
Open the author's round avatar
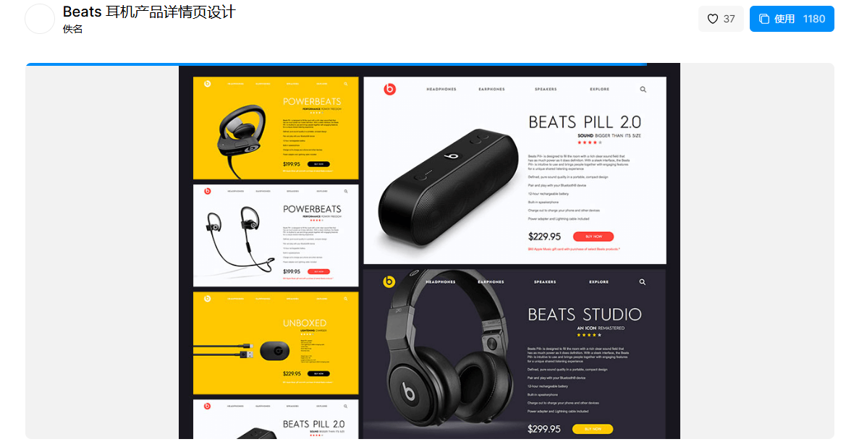[x=40, y=19]
